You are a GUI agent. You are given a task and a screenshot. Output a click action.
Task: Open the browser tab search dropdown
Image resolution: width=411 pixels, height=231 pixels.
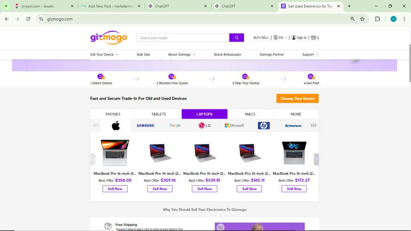point(6,6)
